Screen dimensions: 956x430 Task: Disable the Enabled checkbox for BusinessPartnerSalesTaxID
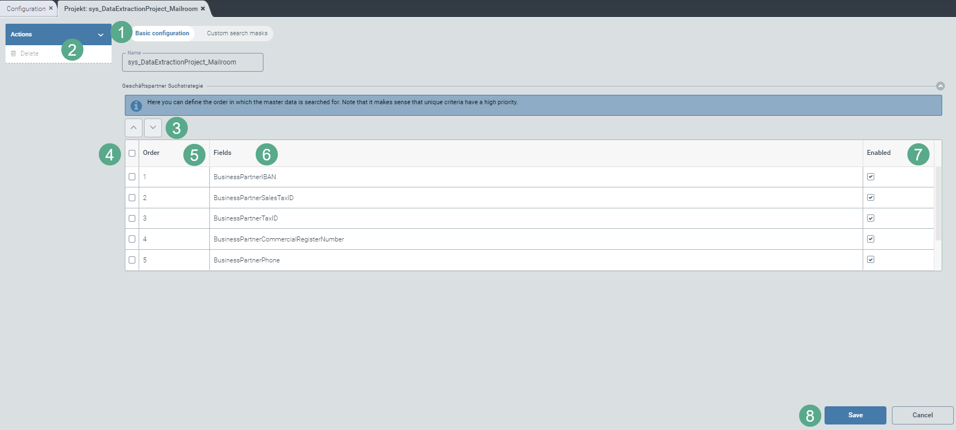(871, 197)
